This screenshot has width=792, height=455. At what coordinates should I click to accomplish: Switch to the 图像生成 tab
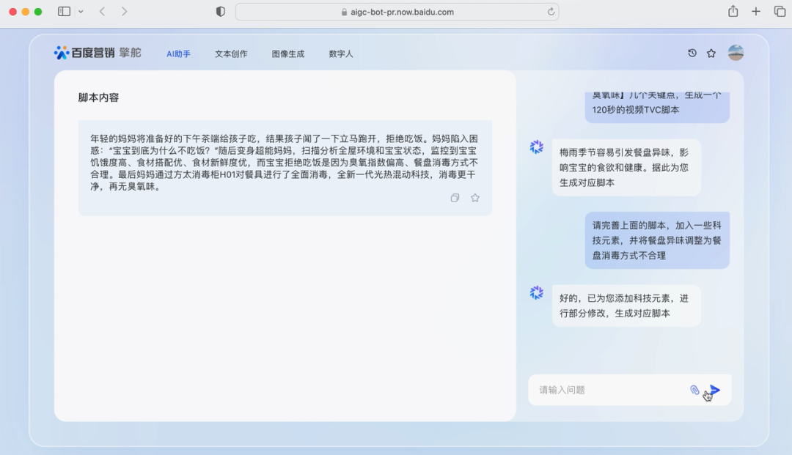point(287,53)
